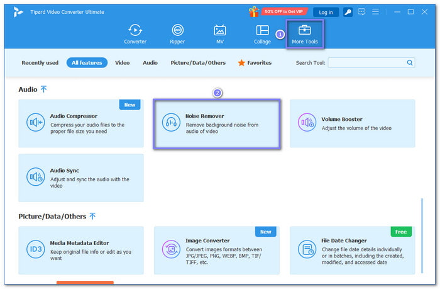Click 'Keep original file info' description
Image resolution: width=440 pixels, height=289 pixels.
coord(91,255)
